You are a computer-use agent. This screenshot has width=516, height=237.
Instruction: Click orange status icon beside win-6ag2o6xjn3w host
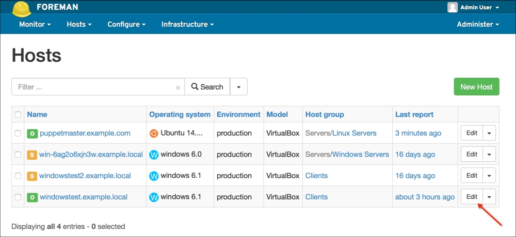point(32,155)
